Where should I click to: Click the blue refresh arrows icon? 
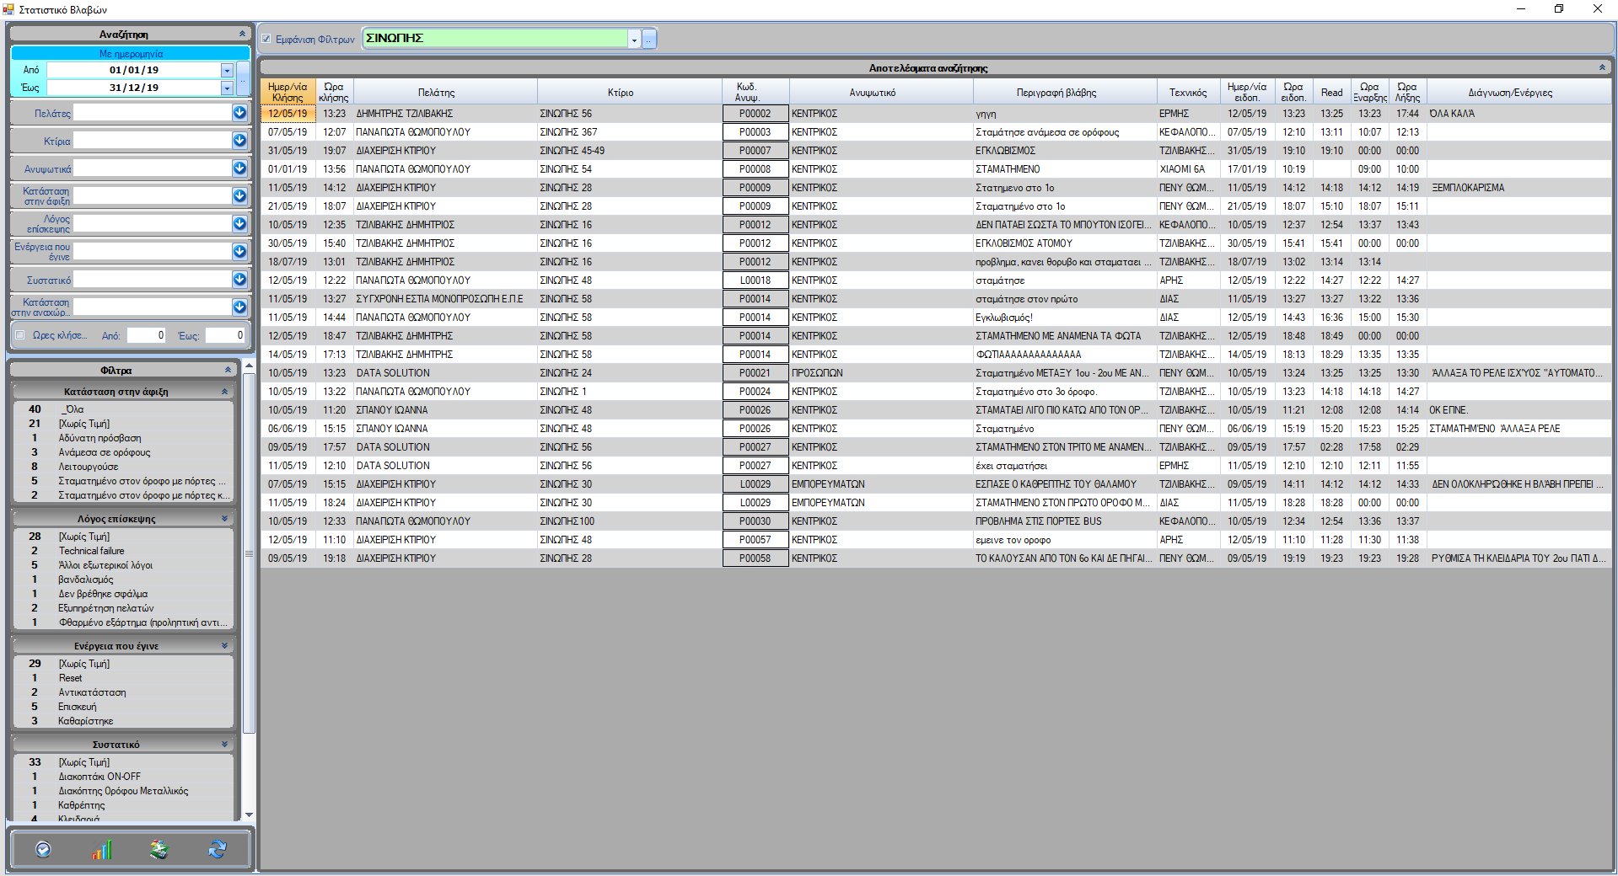pos(218,850)
